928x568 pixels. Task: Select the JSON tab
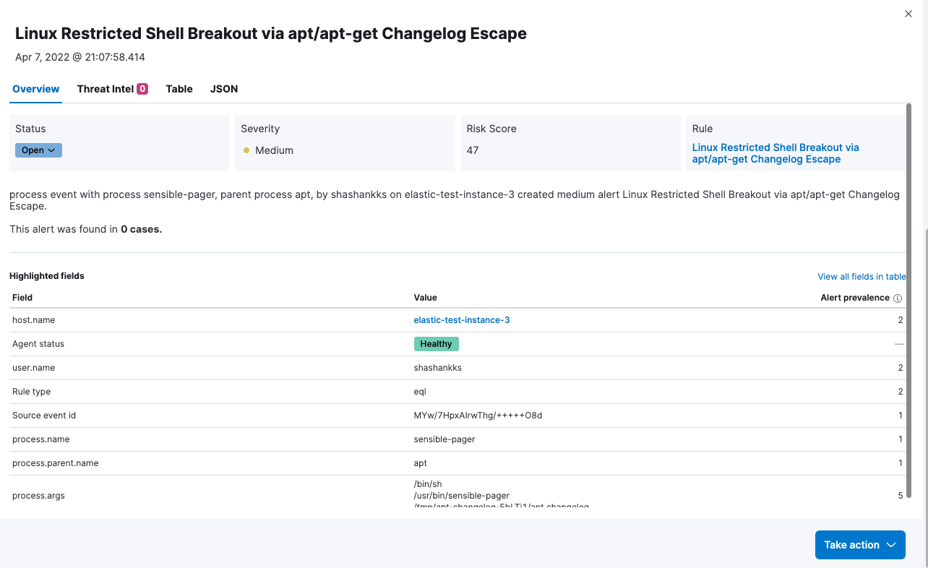pyautogui.click(x=224, y=89)
